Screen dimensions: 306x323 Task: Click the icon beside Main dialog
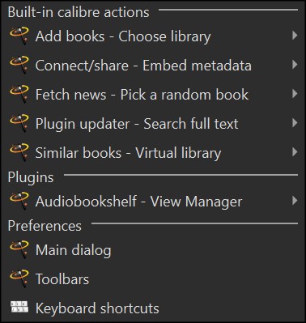19,249
